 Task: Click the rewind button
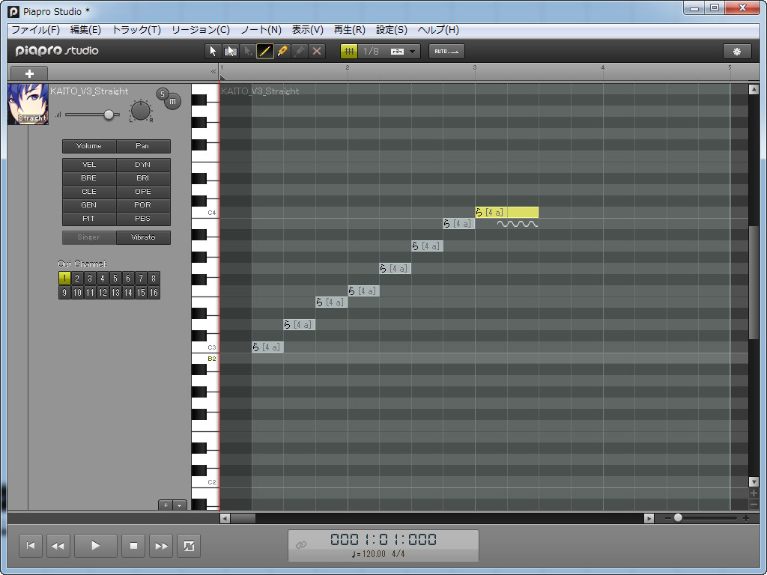pyautogui.click(x=58, y=546)
